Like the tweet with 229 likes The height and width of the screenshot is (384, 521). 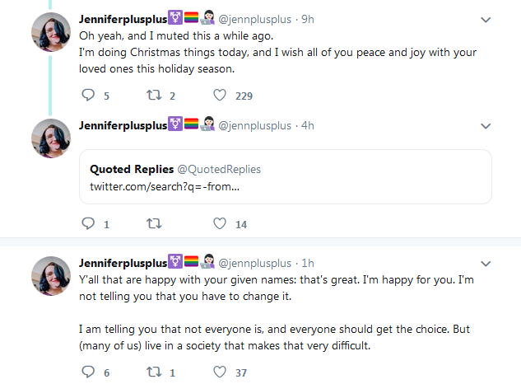pyautogui.click(x=220, y=96)
